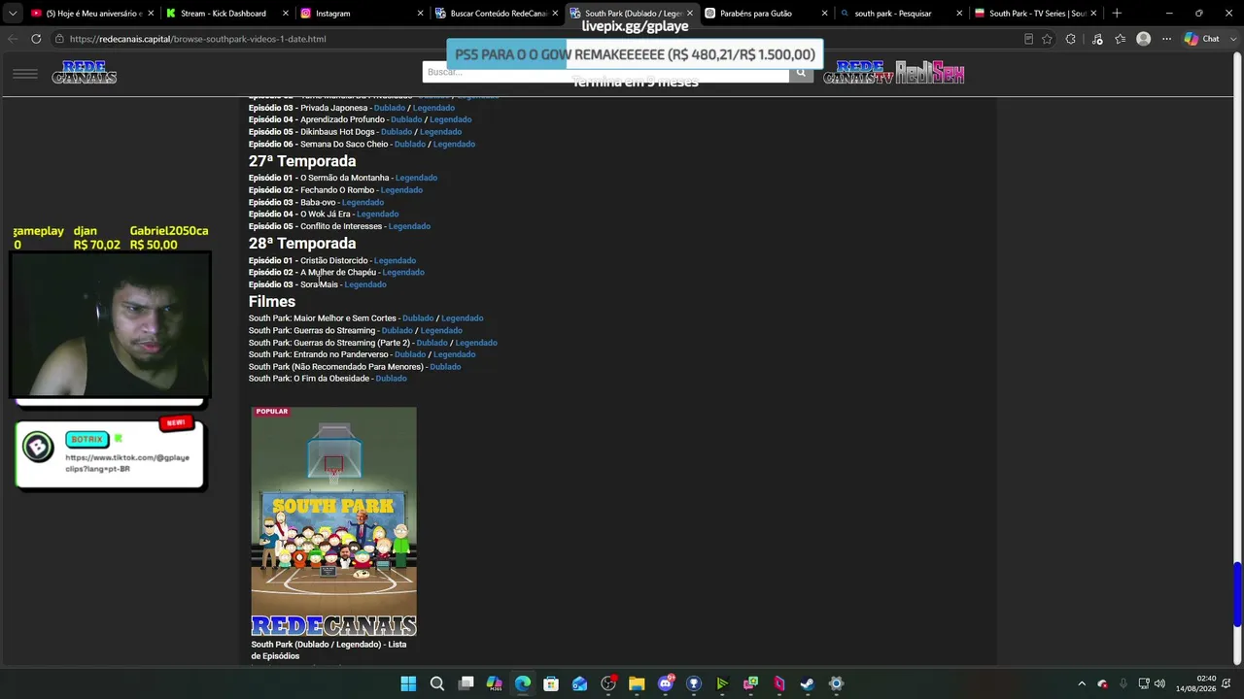Open the Edge settings three-dot menu
The height and width of the screenshot is (699, 1244).
click(x=1166, y=39)
